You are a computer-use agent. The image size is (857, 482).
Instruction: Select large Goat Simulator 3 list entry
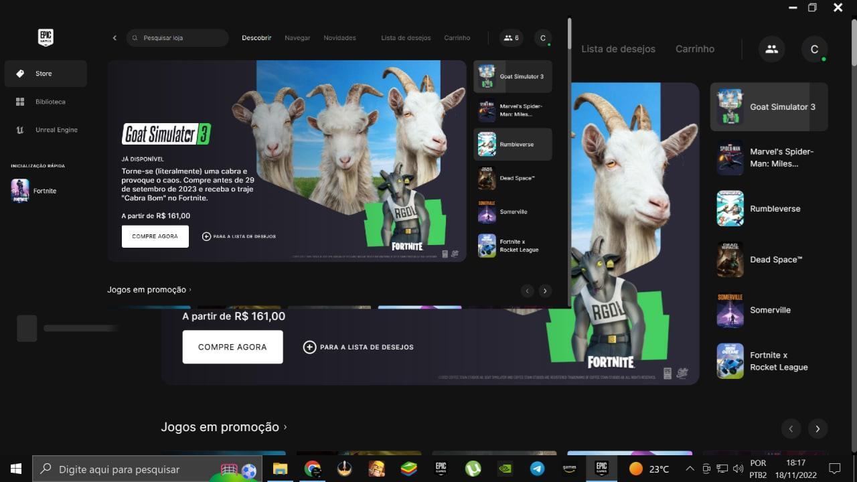tap(769, 107)
